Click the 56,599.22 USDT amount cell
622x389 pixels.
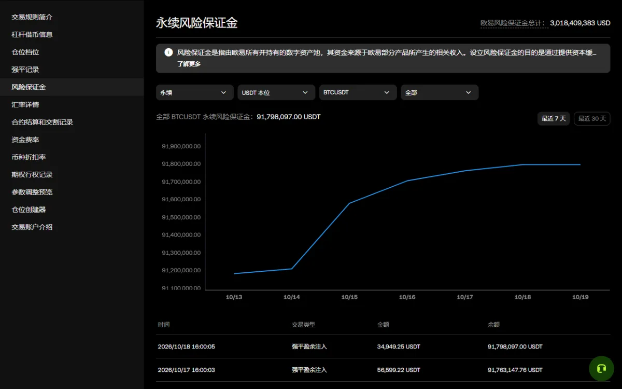tap(399, 370)
